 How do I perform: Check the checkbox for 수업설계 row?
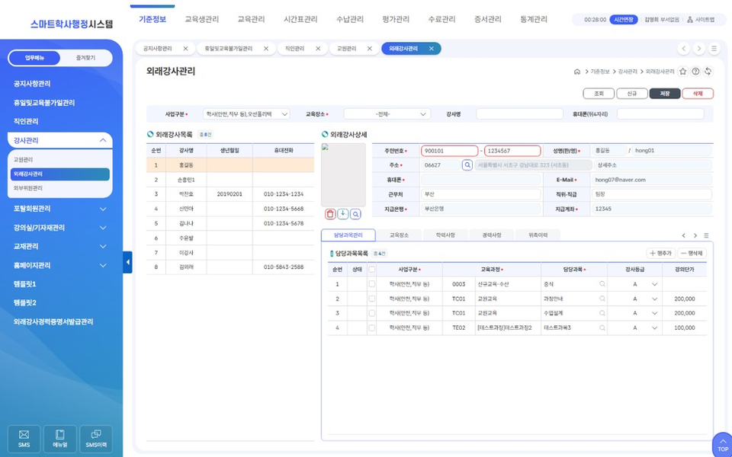[371, 313]
